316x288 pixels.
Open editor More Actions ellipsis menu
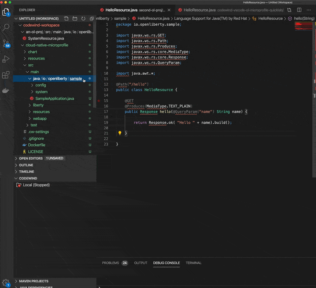tap(309, 10)
